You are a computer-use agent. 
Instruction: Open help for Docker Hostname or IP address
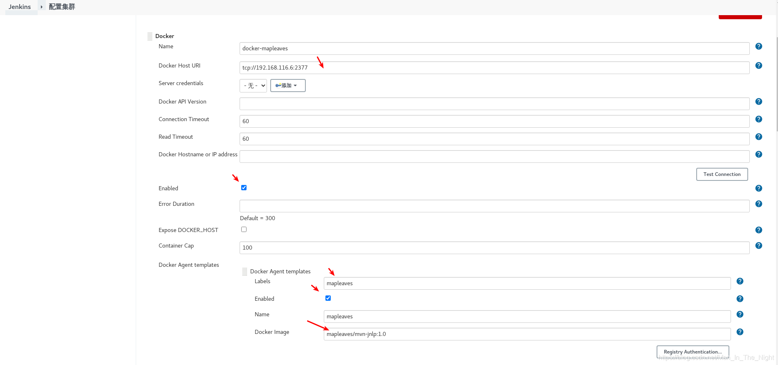point(758,154)
